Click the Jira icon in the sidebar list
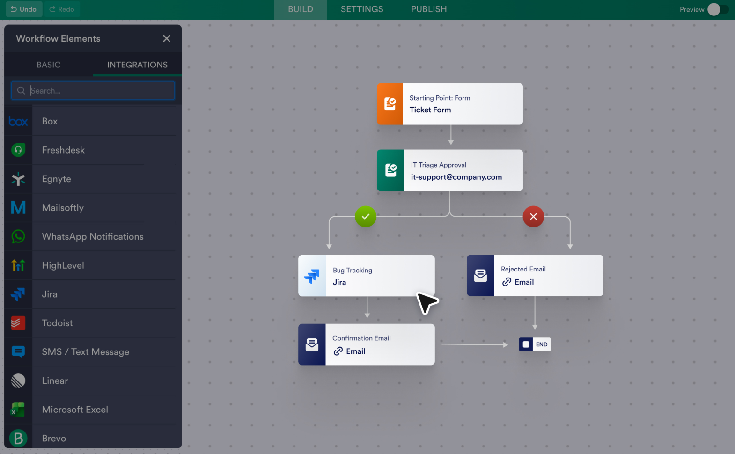The height and width of the screenshot is (454, 735). point(18,294)
